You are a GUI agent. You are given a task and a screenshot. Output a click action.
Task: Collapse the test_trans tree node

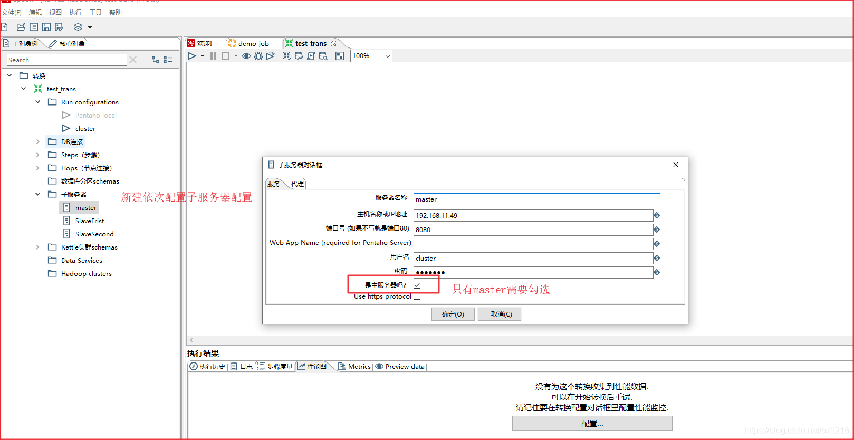(23, 89)
